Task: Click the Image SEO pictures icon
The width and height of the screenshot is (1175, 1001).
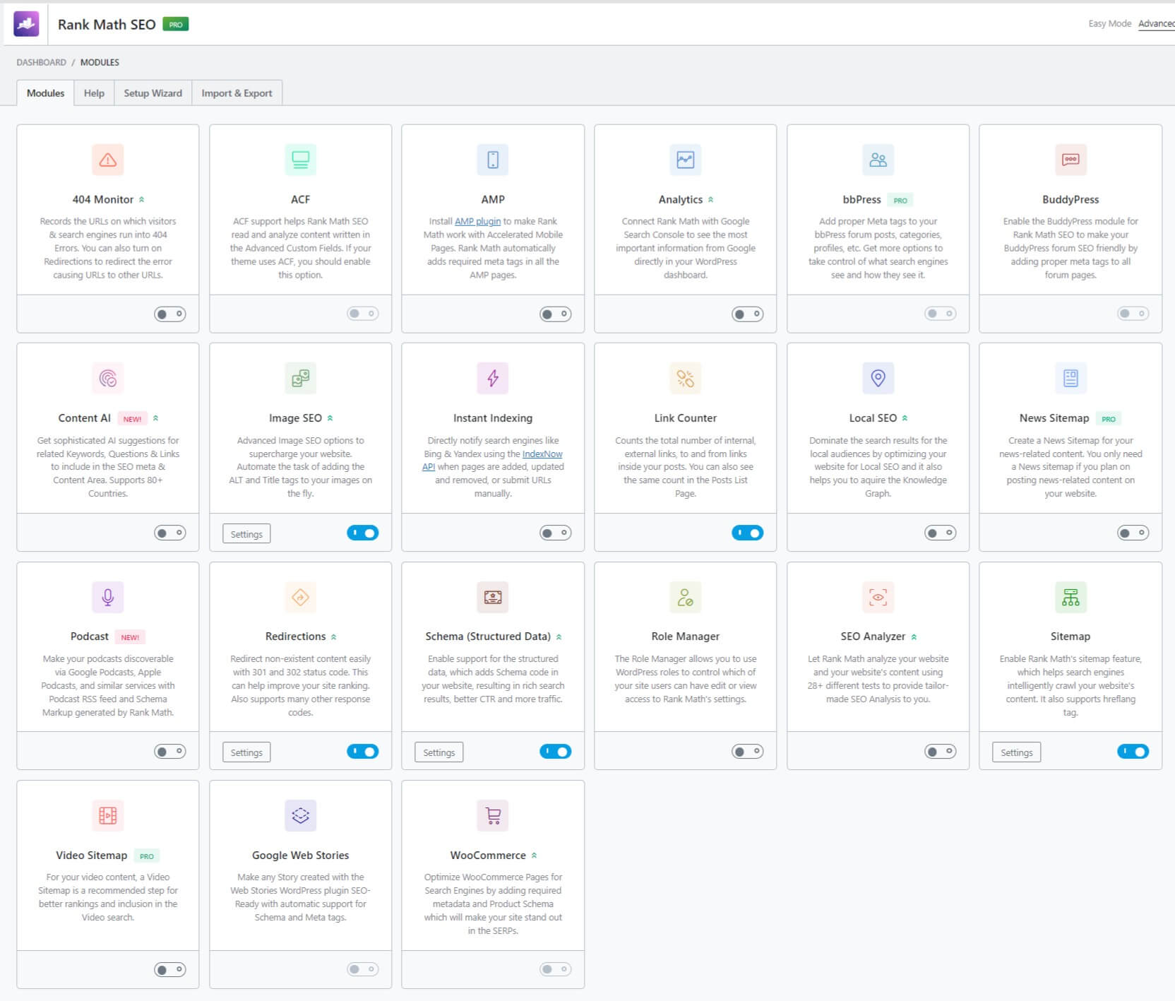Action: [300, 379]
